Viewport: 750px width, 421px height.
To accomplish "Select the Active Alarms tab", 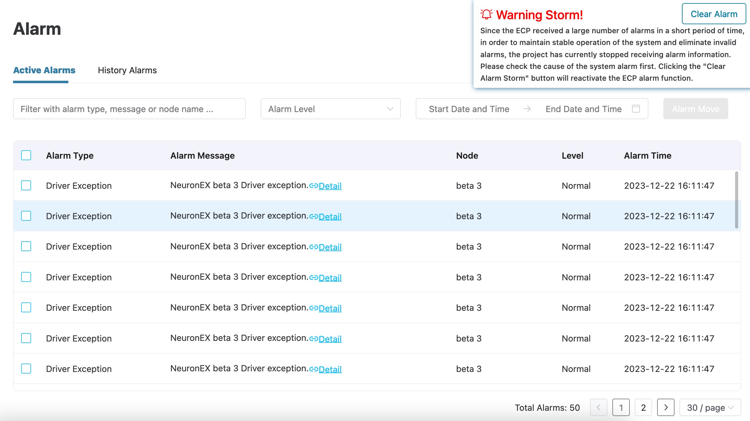I will [44, 70].
